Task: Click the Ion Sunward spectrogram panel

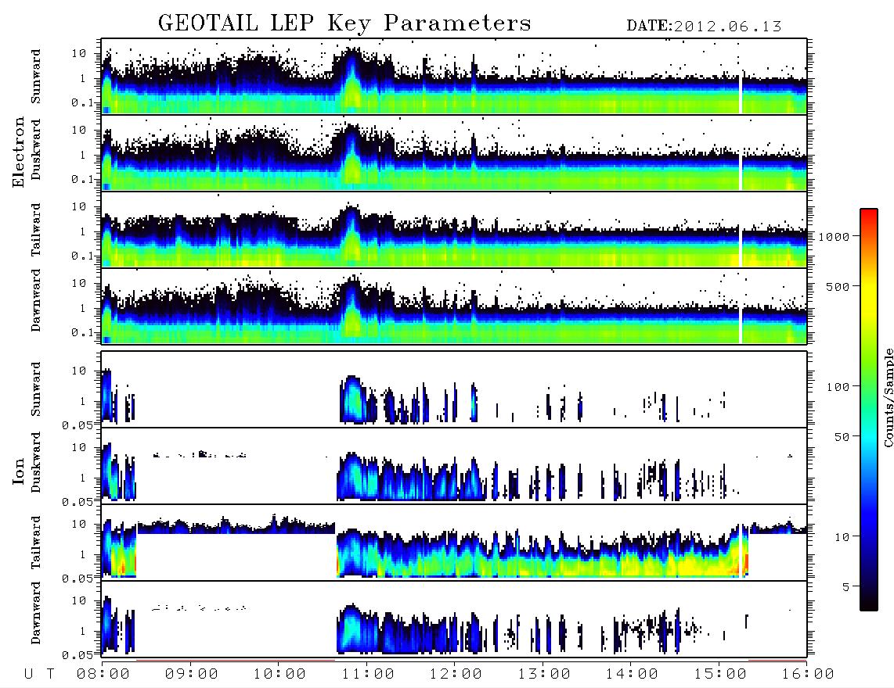Action: click(454, 389)
